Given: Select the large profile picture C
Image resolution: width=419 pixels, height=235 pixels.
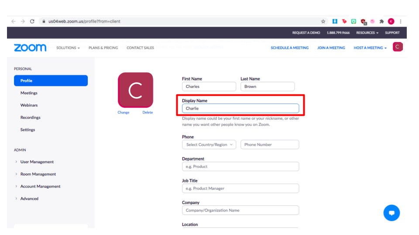Looking at the screenshot, I should tap(135, 90).
